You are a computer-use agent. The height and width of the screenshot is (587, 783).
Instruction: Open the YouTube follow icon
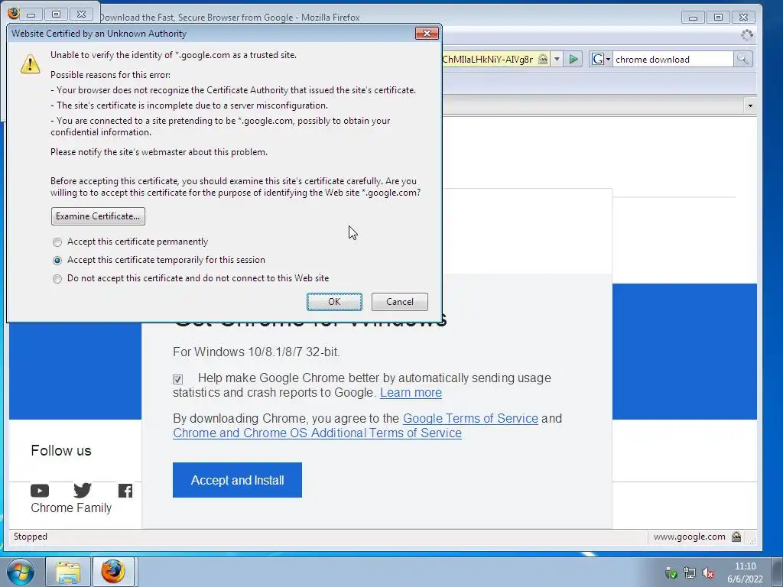click(x=40, y=491)
